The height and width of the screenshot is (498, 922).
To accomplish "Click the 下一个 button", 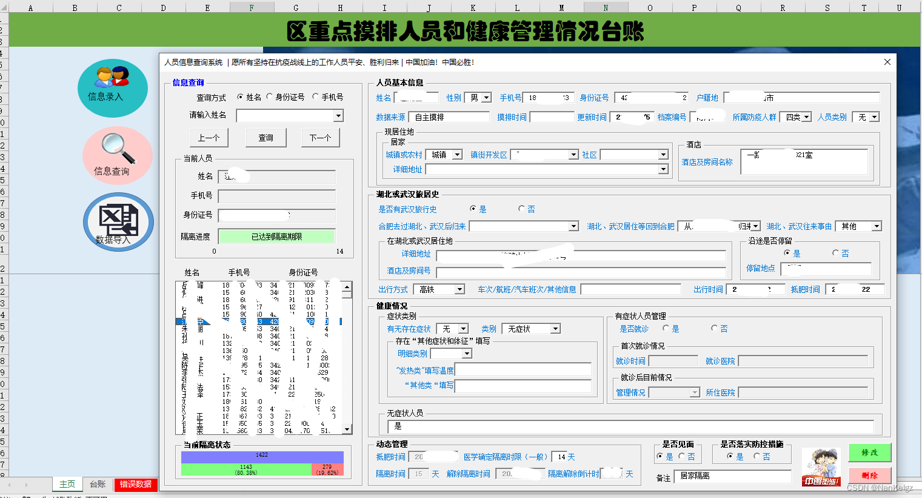I will click(321, 138).
